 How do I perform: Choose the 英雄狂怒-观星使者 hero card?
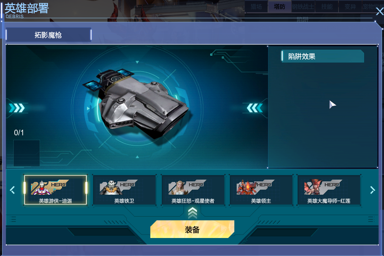[x=193, y=190]
